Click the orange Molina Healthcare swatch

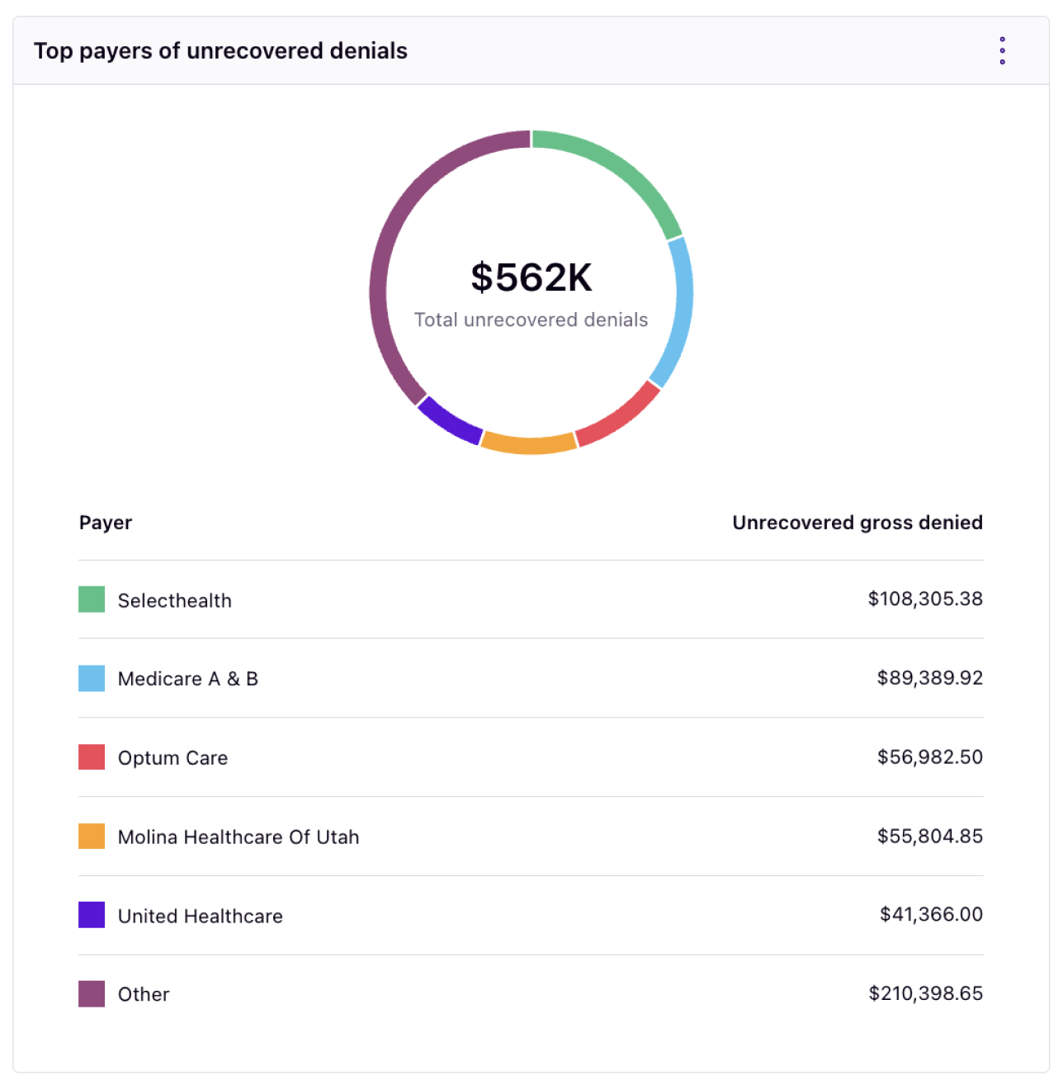click(92, 836)
